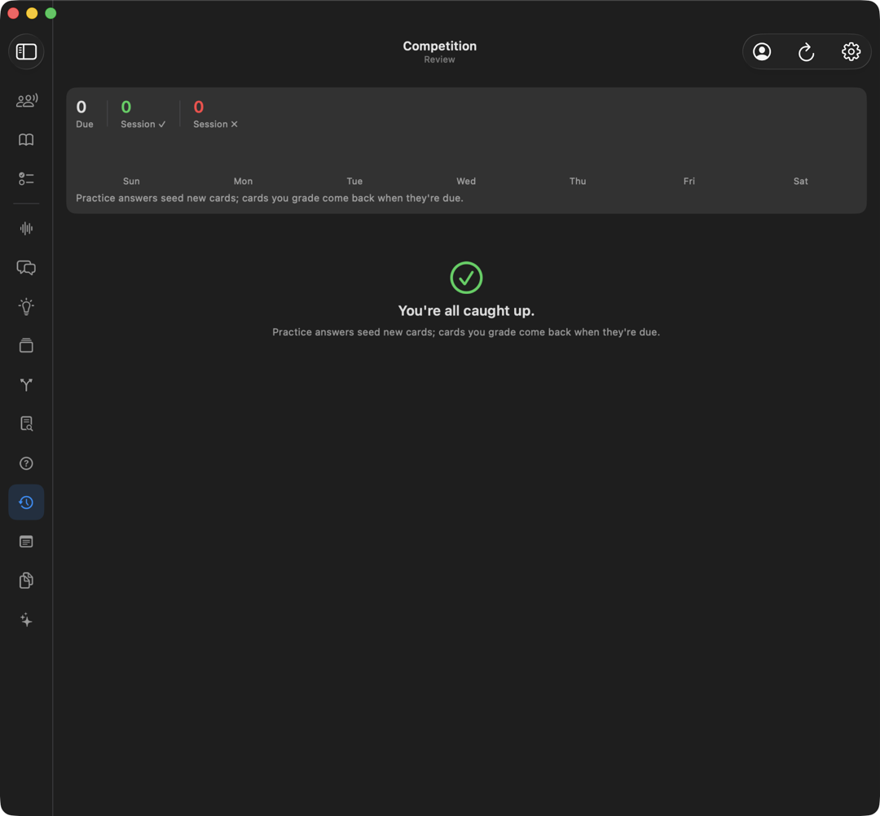Open the text panel sidebar icon
The height and width of the screenshot is (816, 880).
(26, 542)
